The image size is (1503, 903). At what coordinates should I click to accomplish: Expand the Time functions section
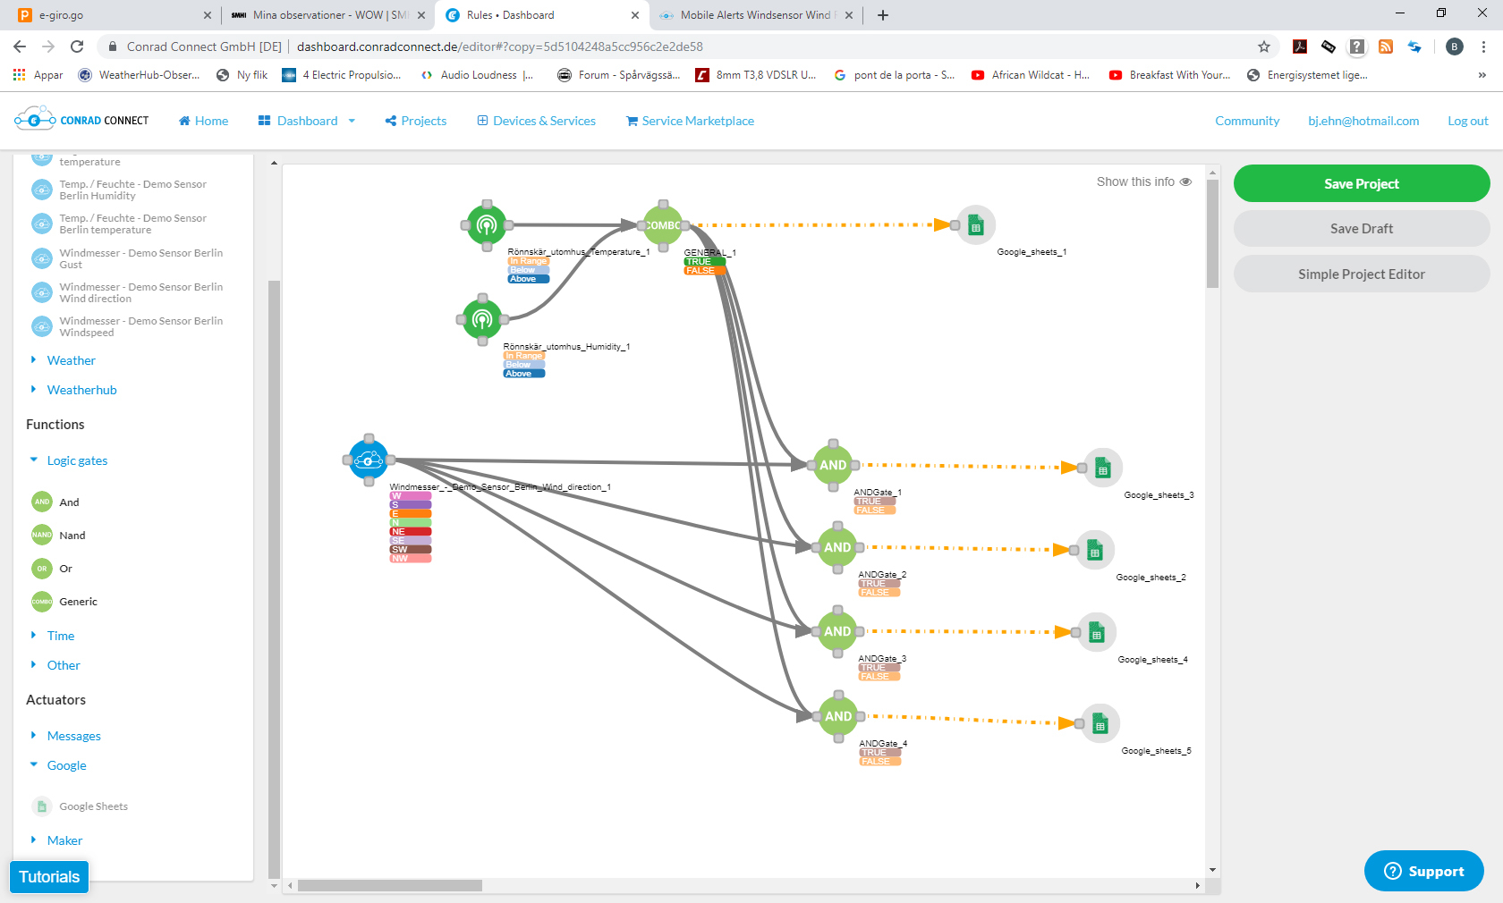(x=60, y=636)
